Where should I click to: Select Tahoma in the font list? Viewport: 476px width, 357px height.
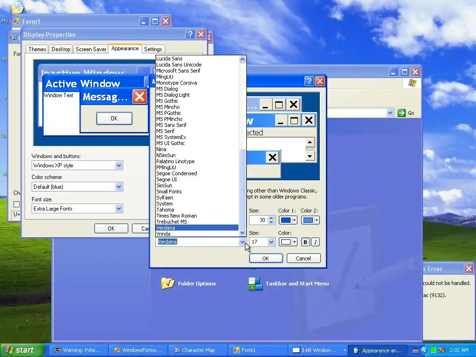click(197, 210)
